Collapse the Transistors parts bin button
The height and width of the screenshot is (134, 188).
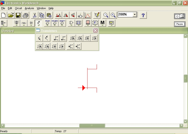39,23
